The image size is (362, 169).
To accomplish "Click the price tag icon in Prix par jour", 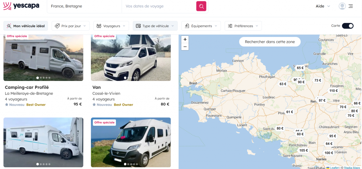I will [57, 26].
